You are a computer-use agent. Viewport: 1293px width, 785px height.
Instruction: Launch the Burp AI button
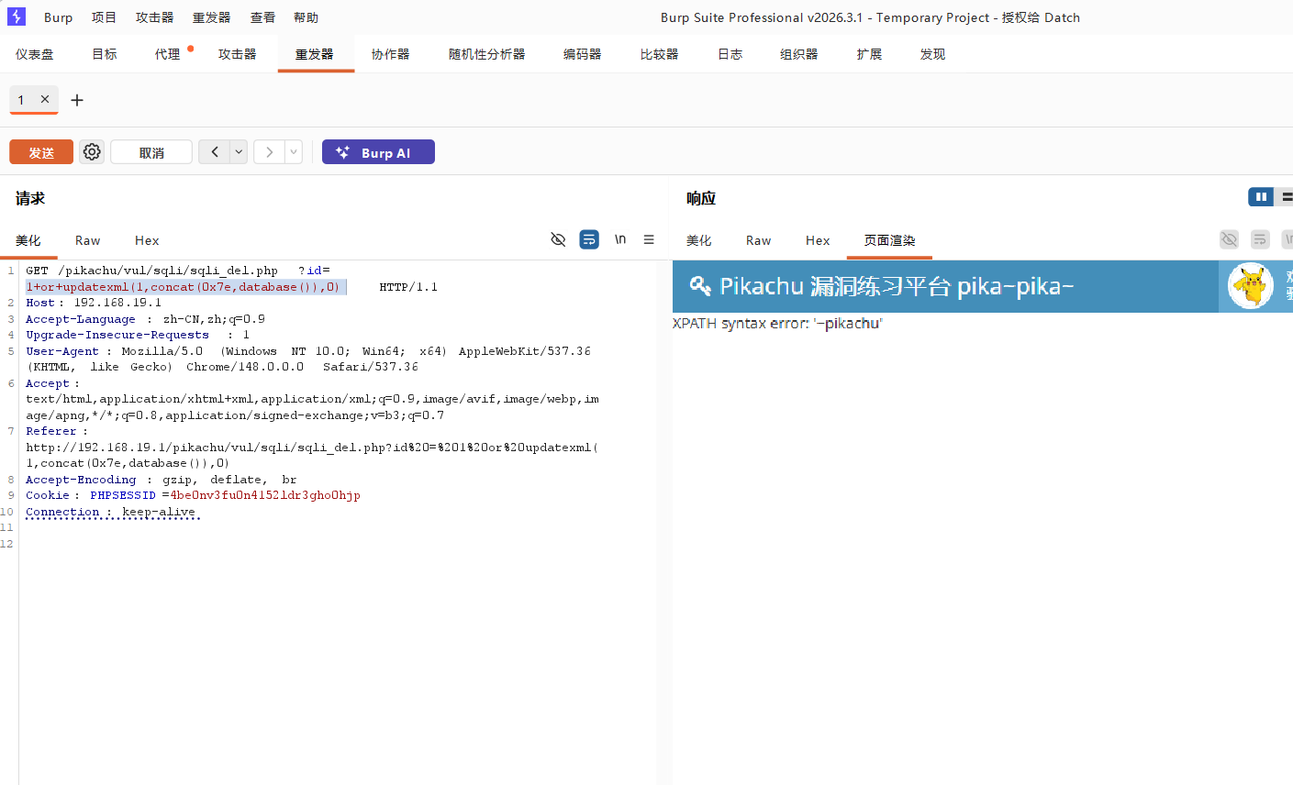coord(378,152)
